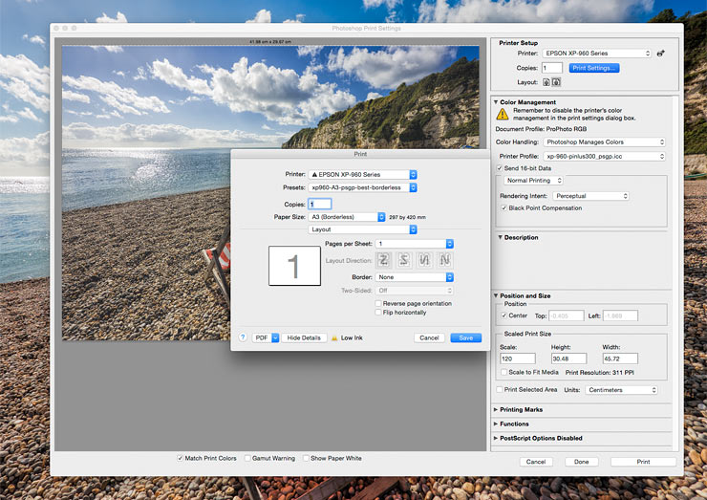Click page preview thumbnail showing number 1
Screen dimensions: 707x500
[294, 266]
